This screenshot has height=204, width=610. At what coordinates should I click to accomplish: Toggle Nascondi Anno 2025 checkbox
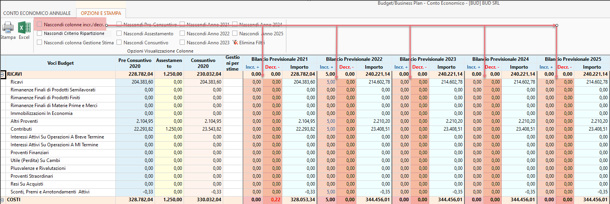point(235,33)
